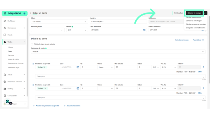Click the Mon espace person icon
Image resolution: width=210 pixels, height=118 pixels.
(5, 28)
